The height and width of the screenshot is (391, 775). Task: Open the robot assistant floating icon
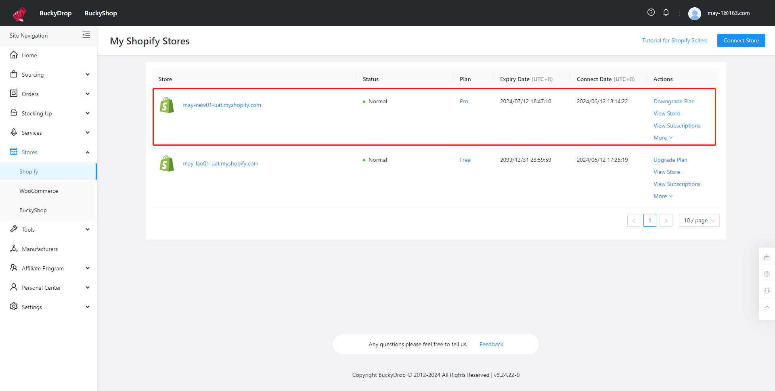click(767, 257)
